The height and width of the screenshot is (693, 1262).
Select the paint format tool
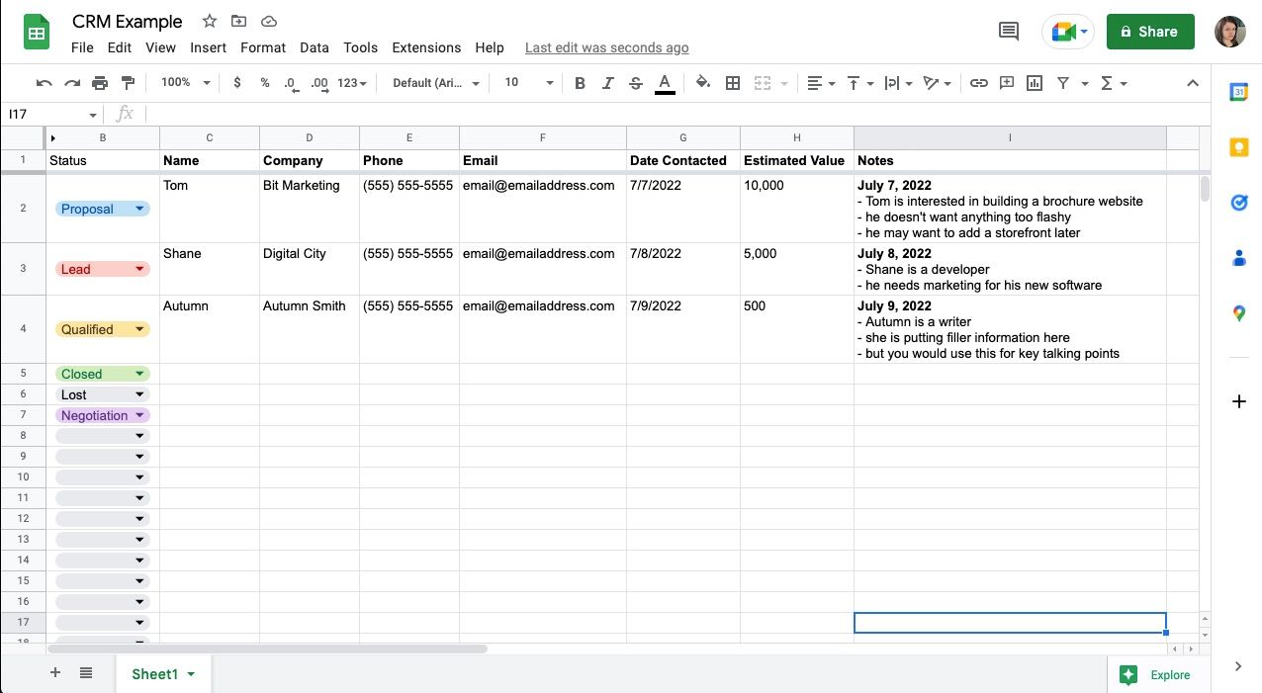tap(127, 83)
